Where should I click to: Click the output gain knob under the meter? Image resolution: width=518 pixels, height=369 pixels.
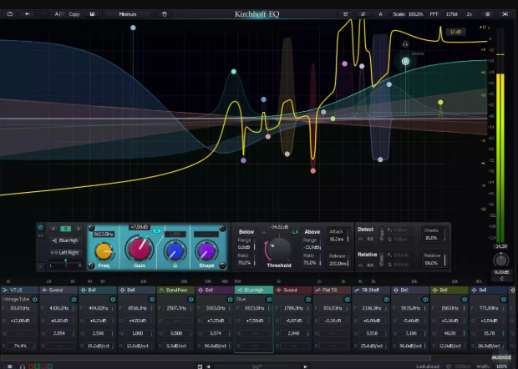tap(501, 260)
